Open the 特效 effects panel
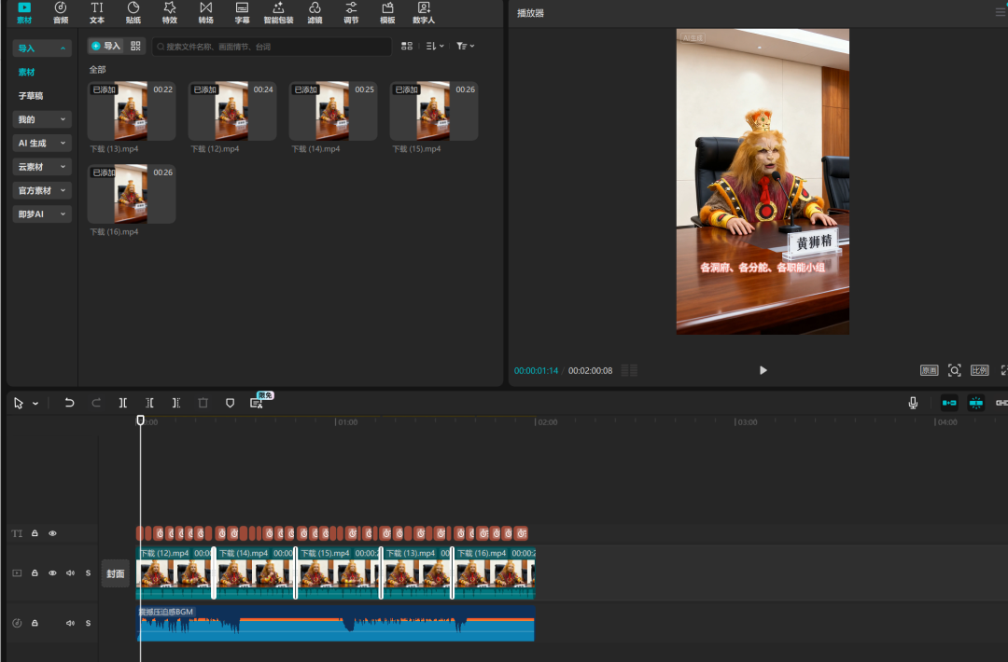The height and width of the screenshot is (662, 1008). pyautogui.click(x=169, y=12)
